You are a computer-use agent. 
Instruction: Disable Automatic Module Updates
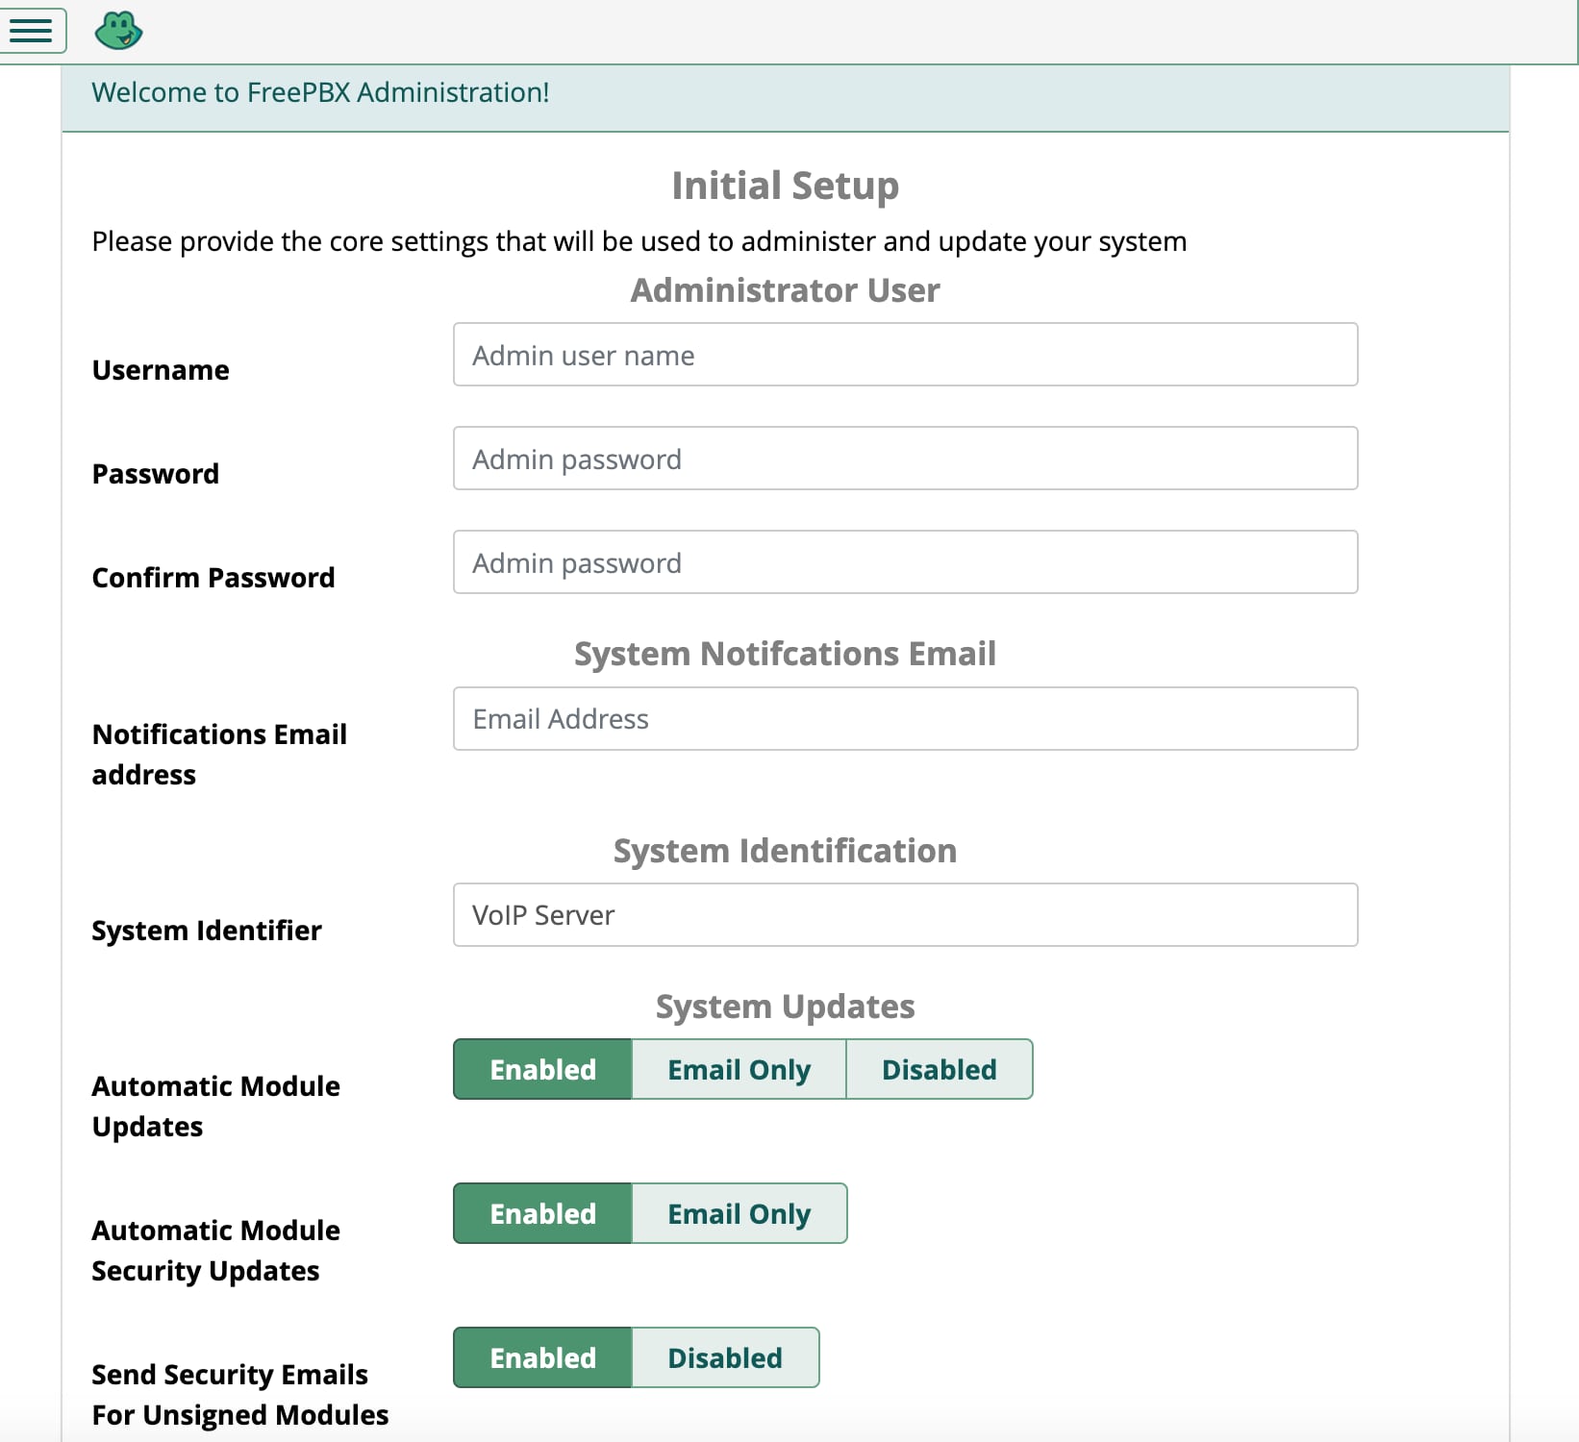[939, 1069]
